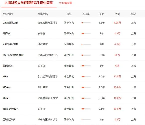Click the 4.98万 tuition value

[x=117, y=23]
